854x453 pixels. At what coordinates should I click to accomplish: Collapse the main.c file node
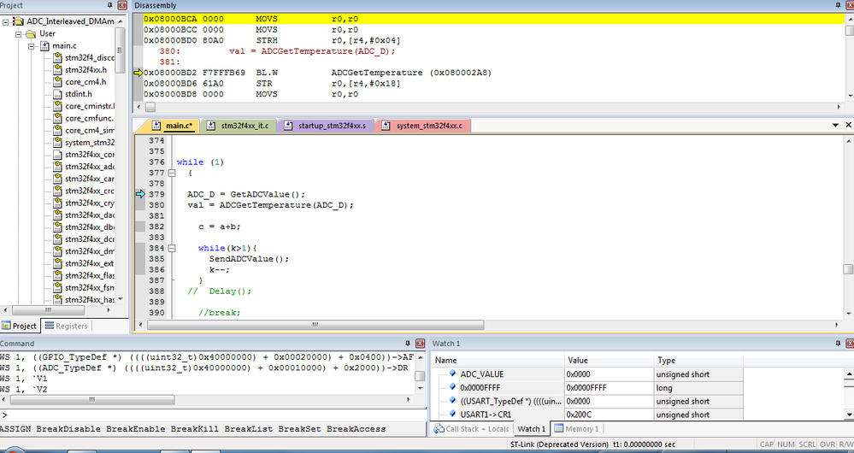pyautogui.click(x=32, y=46)
